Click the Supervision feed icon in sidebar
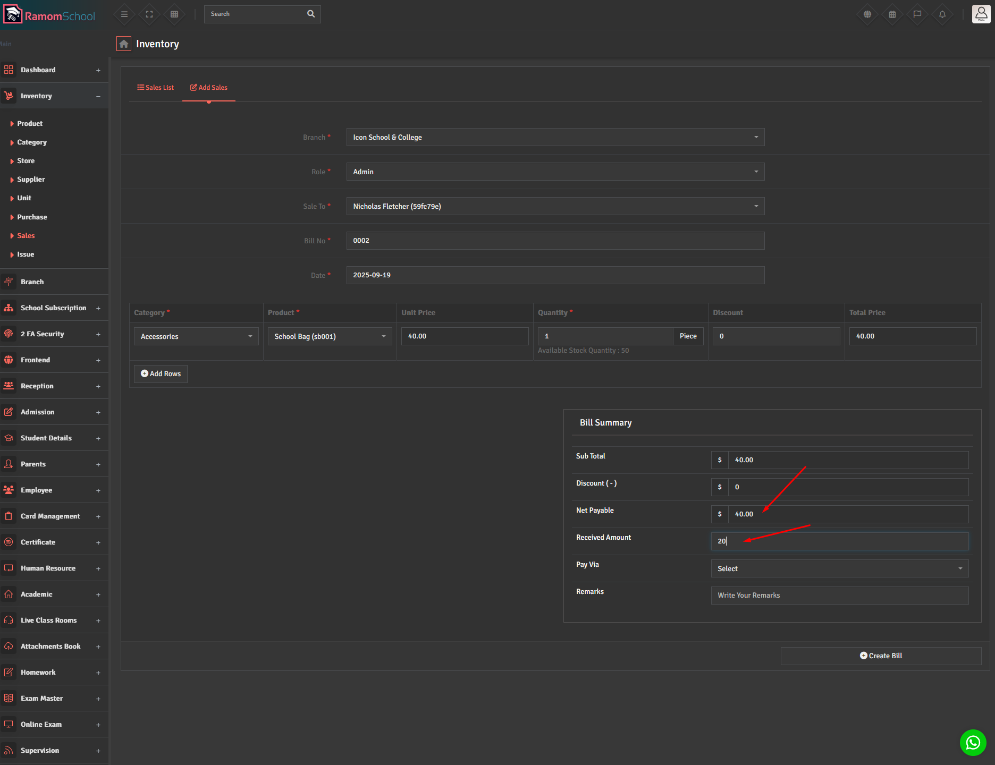The image size is (995, 765). tap(9, 750)
